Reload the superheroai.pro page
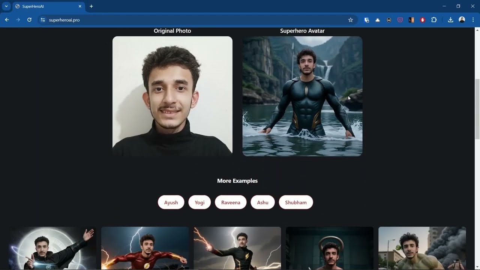Image resolution: width=480 pixels, height=270 pixels. pos(29,20)
